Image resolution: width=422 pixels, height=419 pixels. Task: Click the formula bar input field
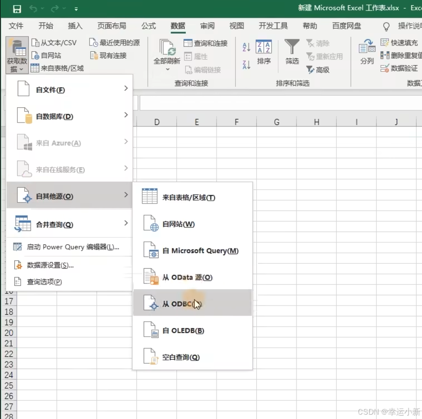click(281, 103)
